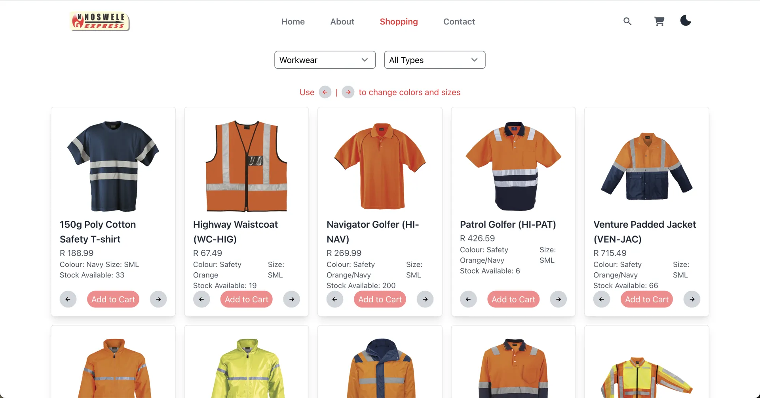
Task: Open the All Types dropdown
Action: (x=434, y=60)
